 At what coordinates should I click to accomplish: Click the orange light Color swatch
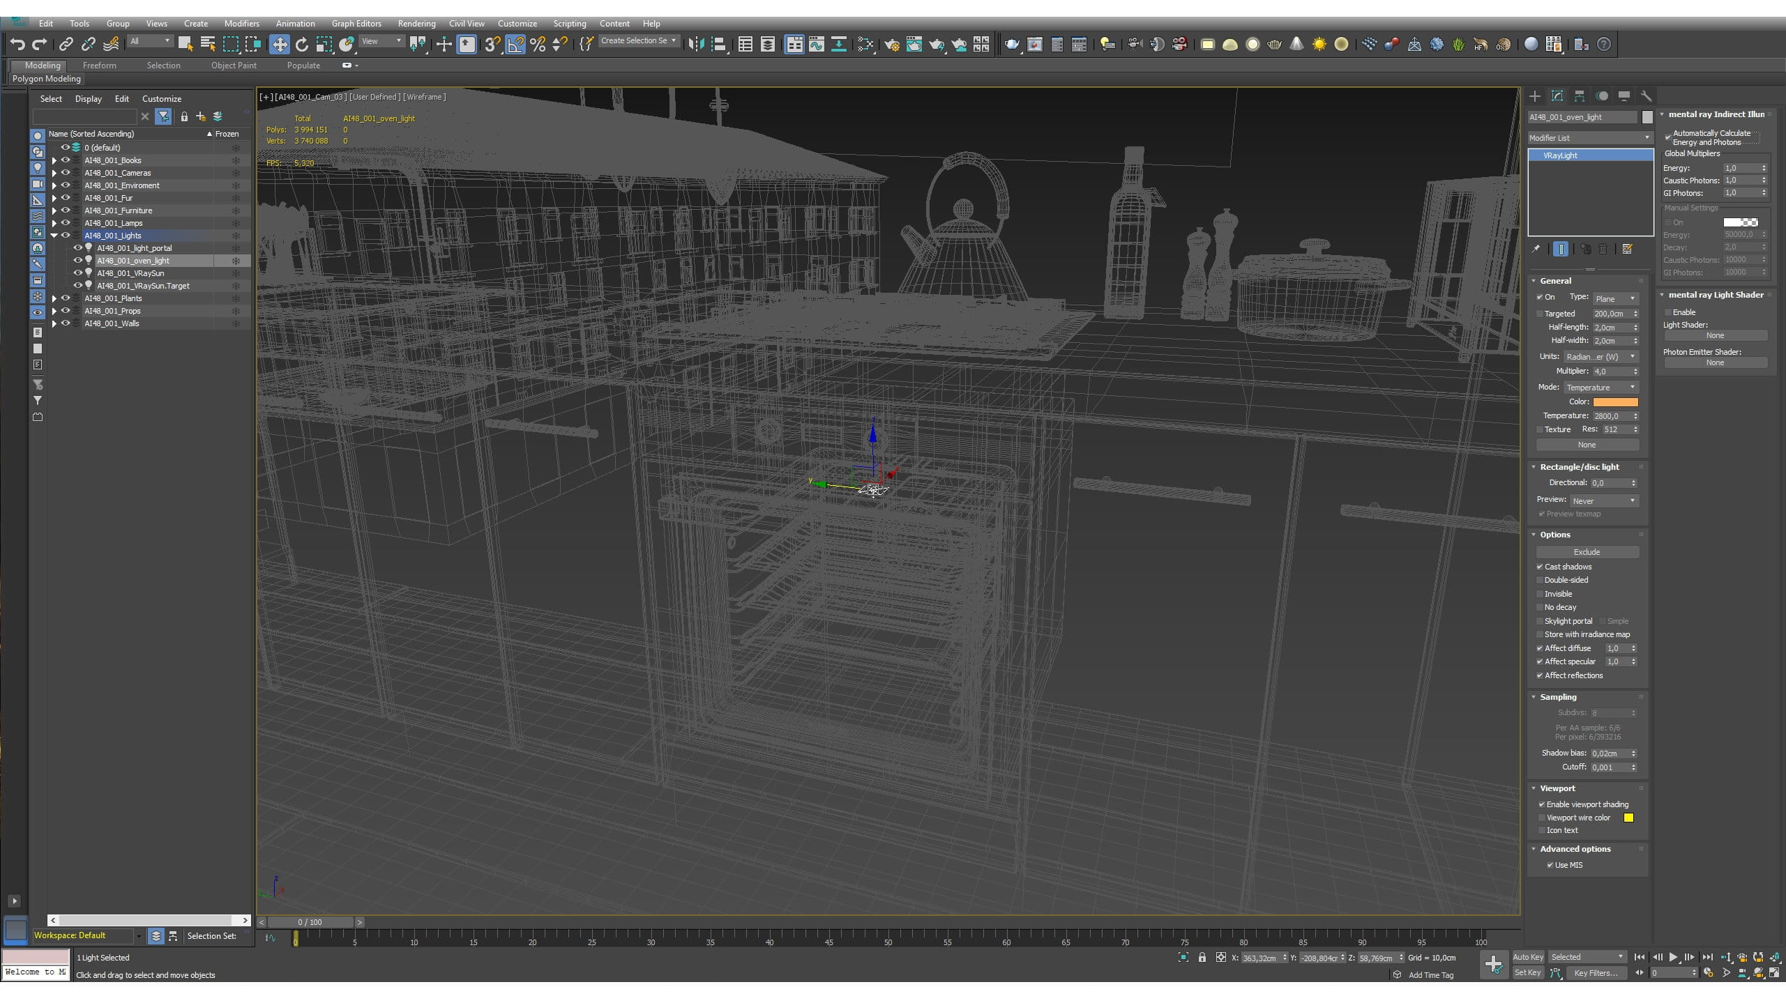[x=1615, y=401]
